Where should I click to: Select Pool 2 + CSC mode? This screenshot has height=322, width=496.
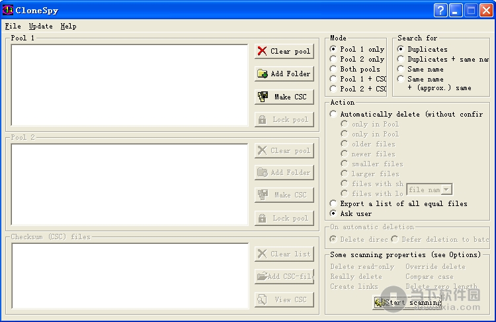point(358,89)
